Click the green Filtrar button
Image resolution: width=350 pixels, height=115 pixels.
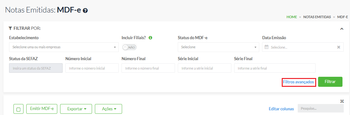[330, 82]
